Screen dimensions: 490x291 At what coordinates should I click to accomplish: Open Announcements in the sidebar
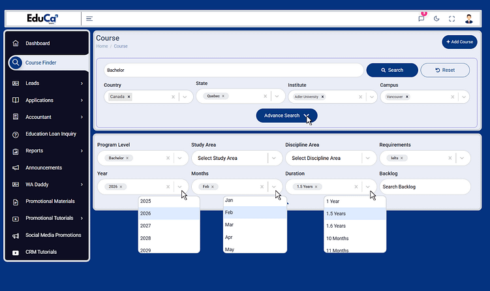44,168
